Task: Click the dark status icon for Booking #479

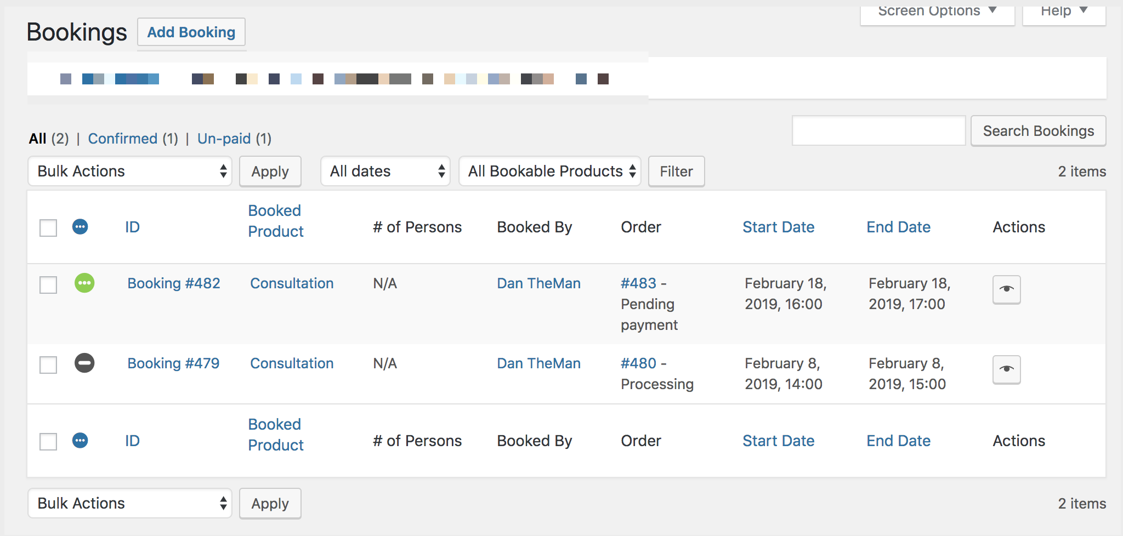Action: (x=84, y=363)
